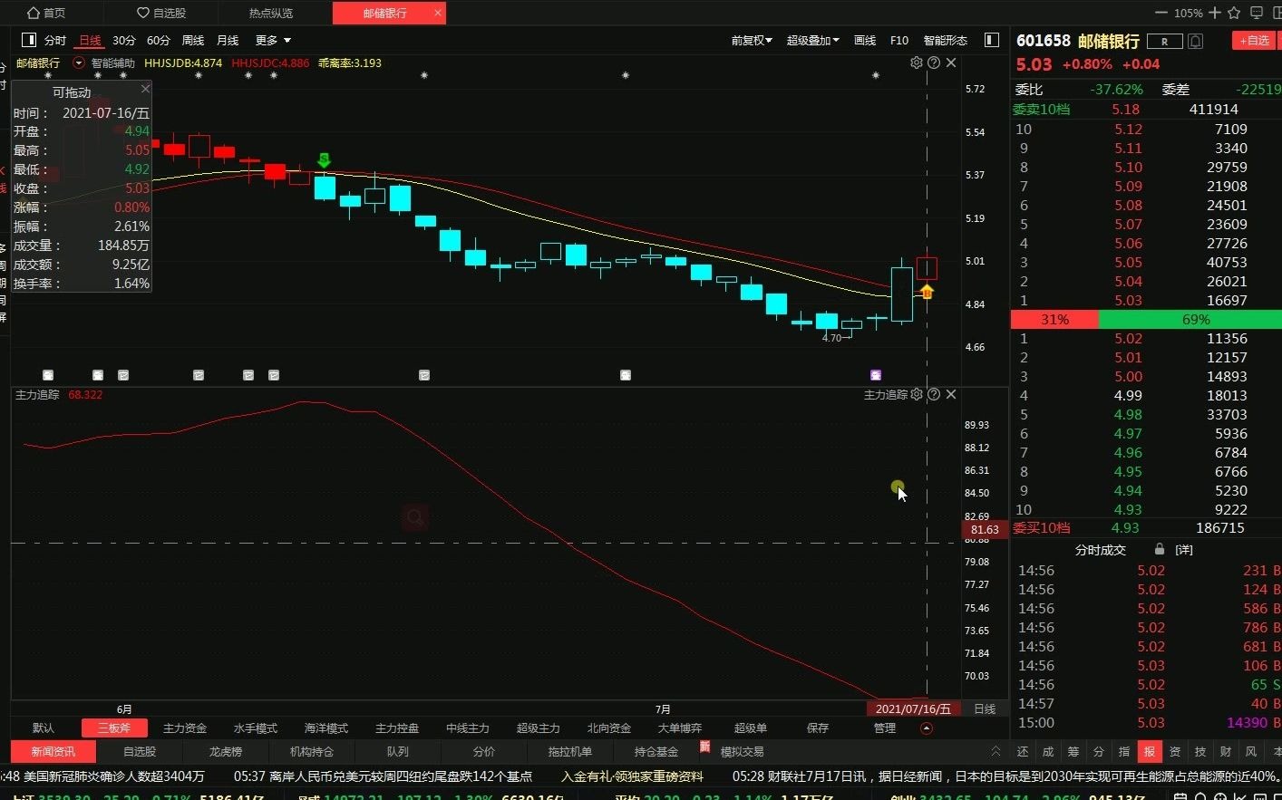
Task: Toggle the lock icon beside 分时成交
Action: (1159, 550)
